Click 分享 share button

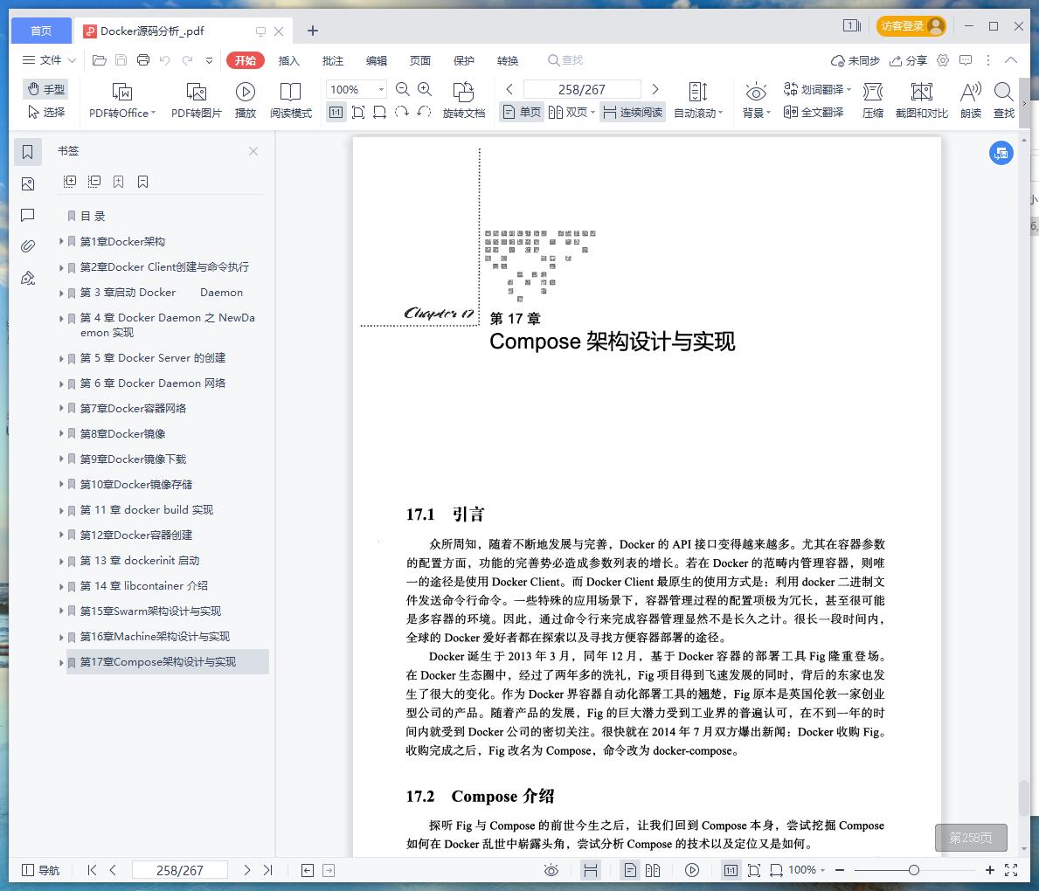(x=908, y=61)
